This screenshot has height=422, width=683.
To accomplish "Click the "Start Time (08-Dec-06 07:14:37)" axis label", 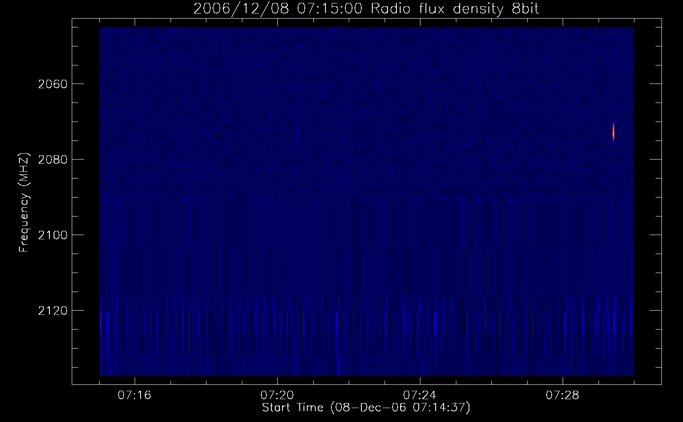I will pos(366,408).
